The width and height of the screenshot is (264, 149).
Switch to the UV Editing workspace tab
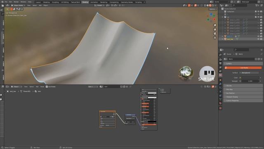click(x=65, y=2)
